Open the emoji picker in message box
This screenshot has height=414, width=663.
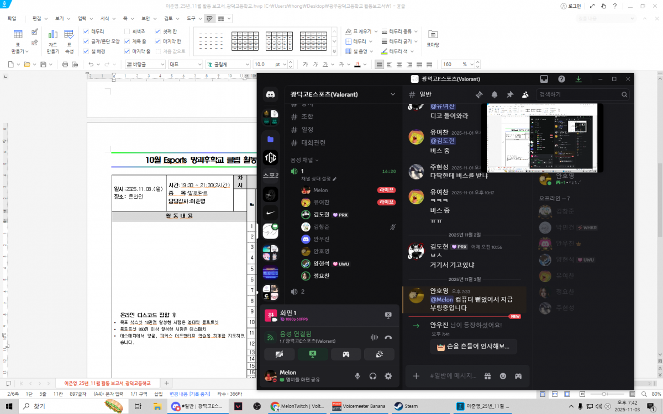[503, 376]
